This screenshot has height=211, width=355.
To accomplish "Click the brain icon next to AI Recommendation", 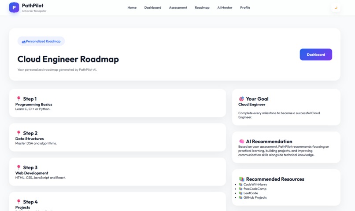I will pos(241,142).
